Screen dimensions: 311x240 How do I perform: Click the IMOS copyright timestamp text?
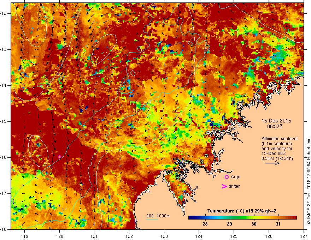(309, 181)
